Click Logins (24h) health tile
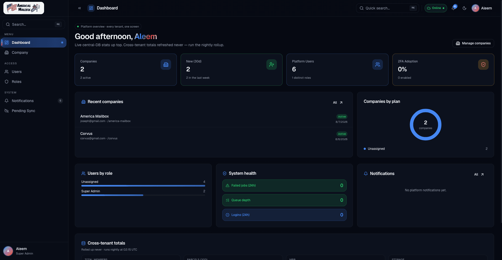The height and width of the screenshot is (260, 502). tap(284, 215)
